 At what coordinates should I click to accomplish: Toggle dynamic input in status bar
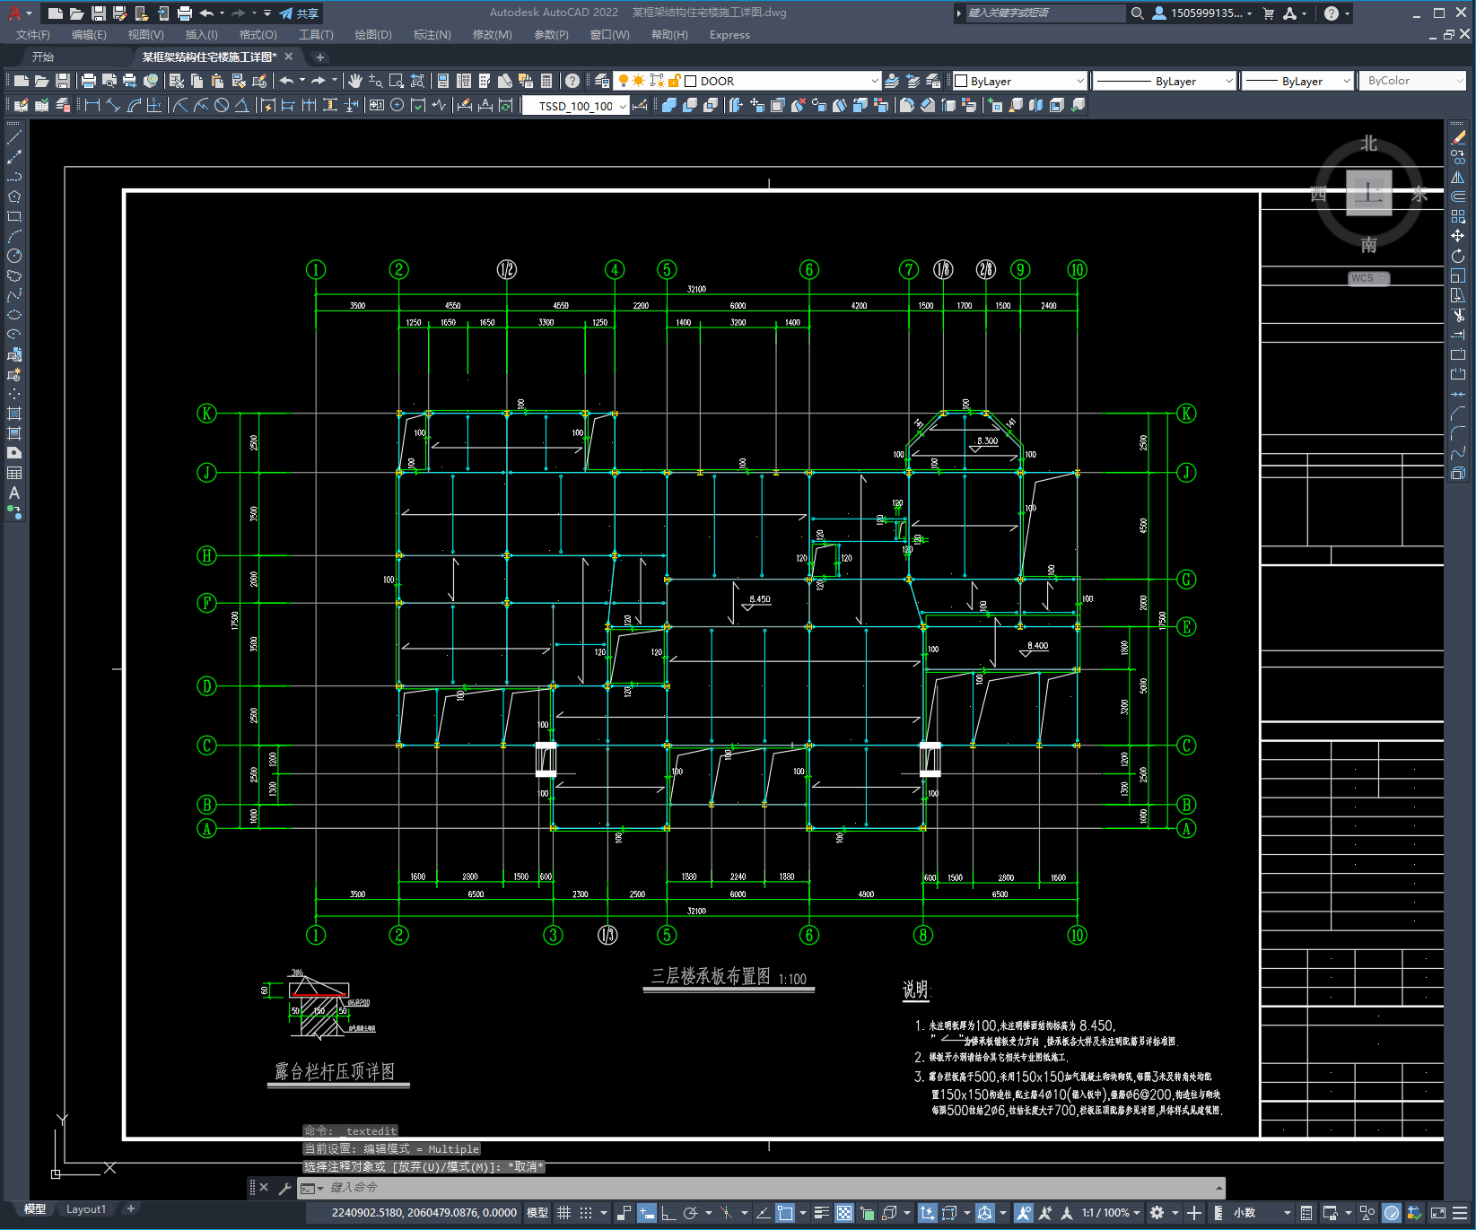647,1213
